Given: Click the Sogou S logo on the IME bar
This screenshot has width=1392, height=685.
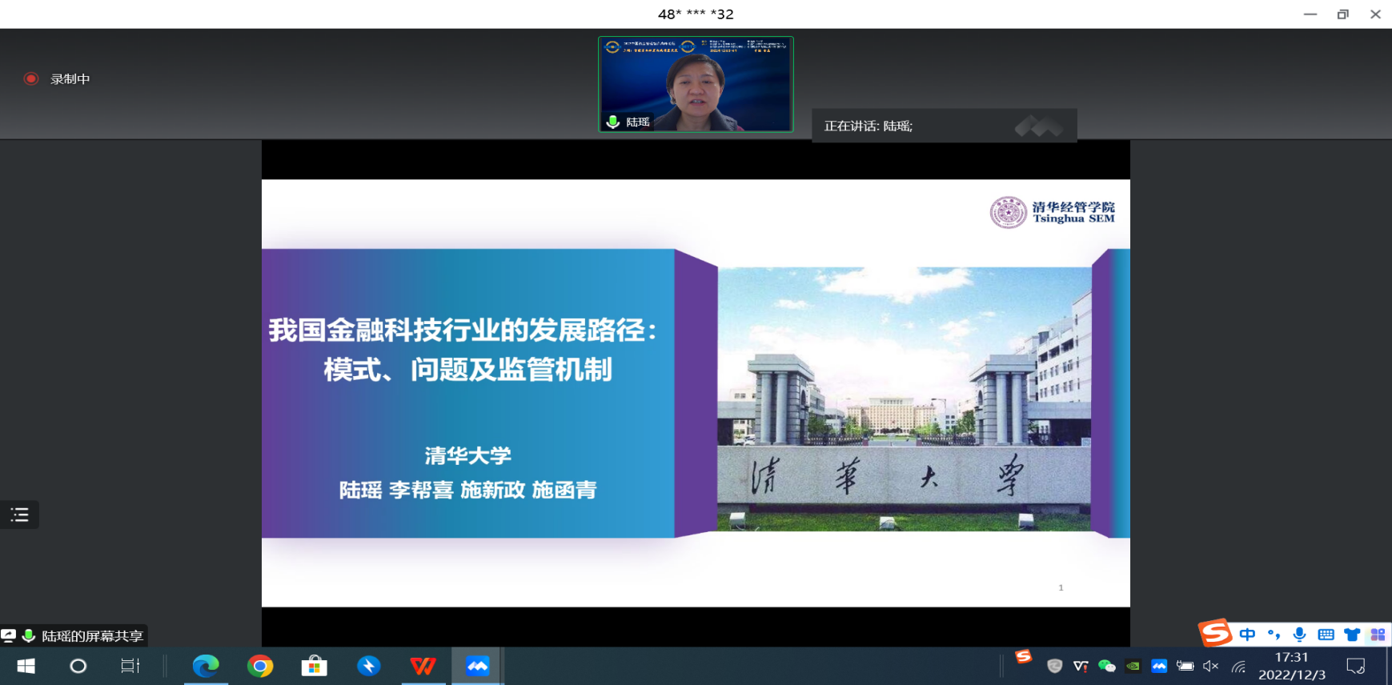Looking at the screenshot, I should (x=1215, y=633).
